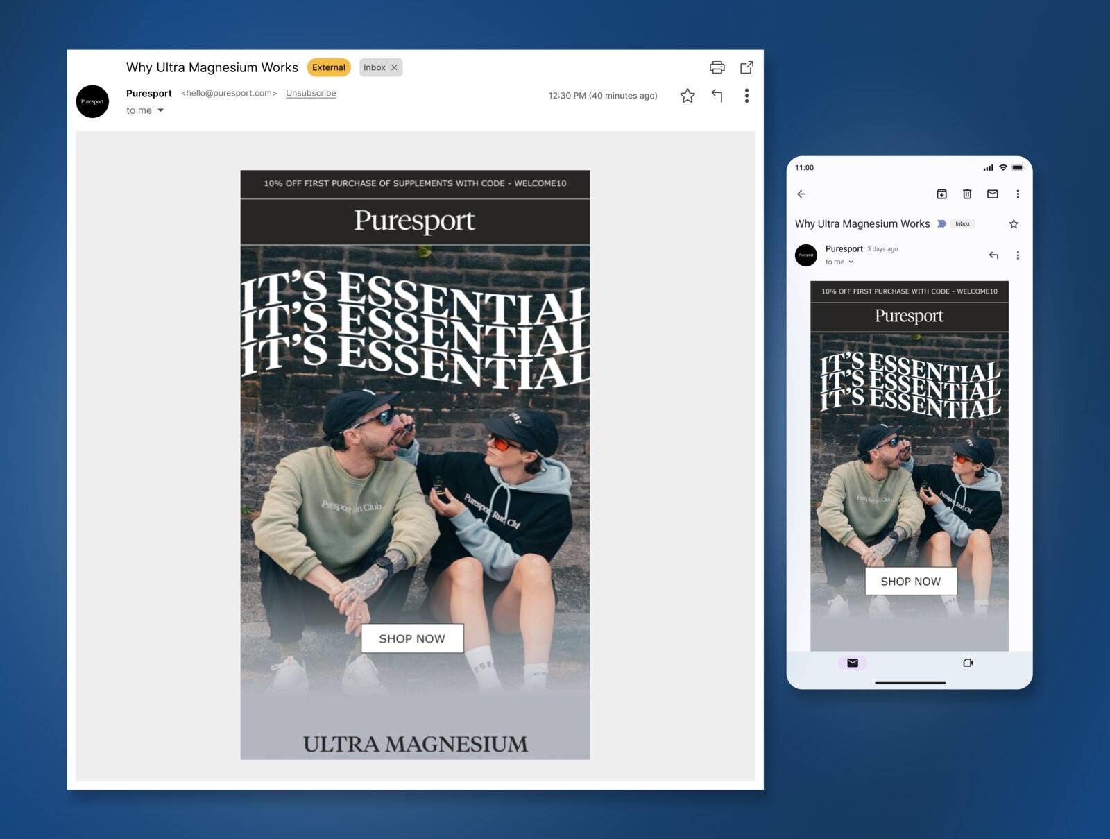The height and width of the screenshot is (839, 1110).
Task: Click the mobile 11:00 clock
Action: [x=805, y=168]
